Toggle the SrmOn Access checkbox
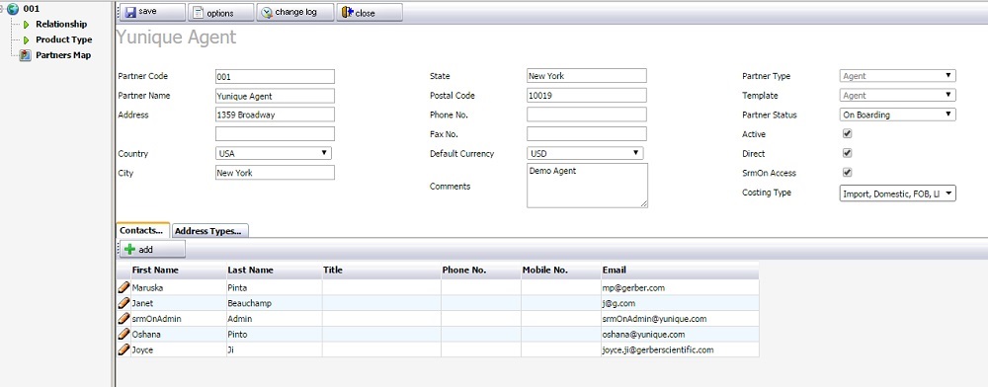 click(x=848, y=173)
